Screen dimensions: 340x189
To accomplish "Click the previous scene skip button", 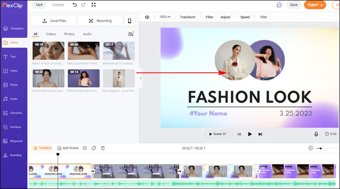I will pyautogui.click(x=239, y=134).
